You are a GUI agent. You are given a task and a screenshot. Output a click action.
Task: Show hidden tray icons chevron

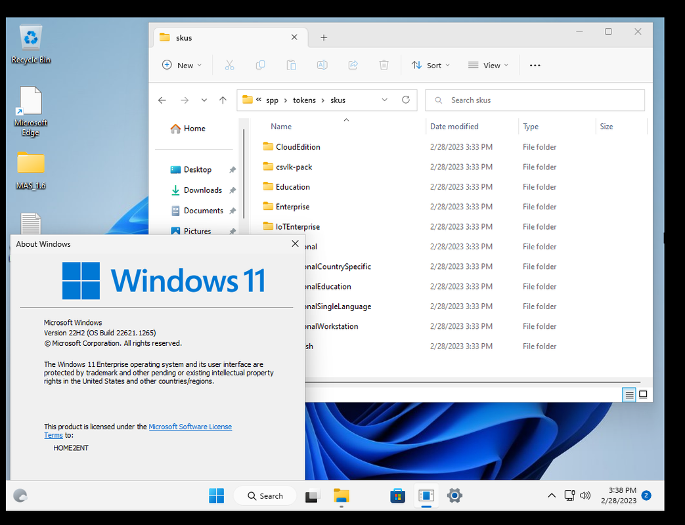click(552, 495)
